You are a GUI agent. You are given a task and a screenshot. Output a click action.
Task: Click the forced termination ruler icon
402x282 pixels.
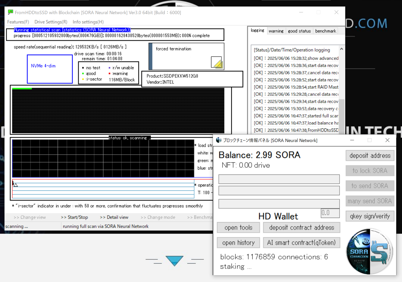pyautogui.click(x=216, y=62)
